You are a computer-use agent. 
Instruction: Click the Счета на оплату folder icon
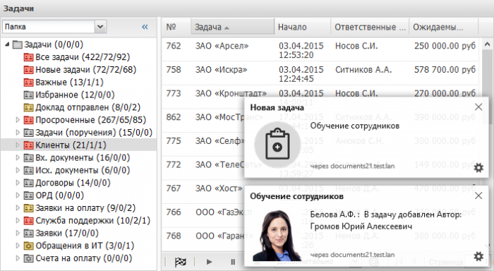29,258
